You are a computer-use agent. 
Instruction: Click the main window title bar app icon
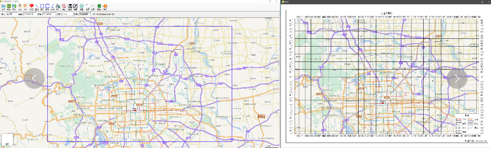(1, 2)
